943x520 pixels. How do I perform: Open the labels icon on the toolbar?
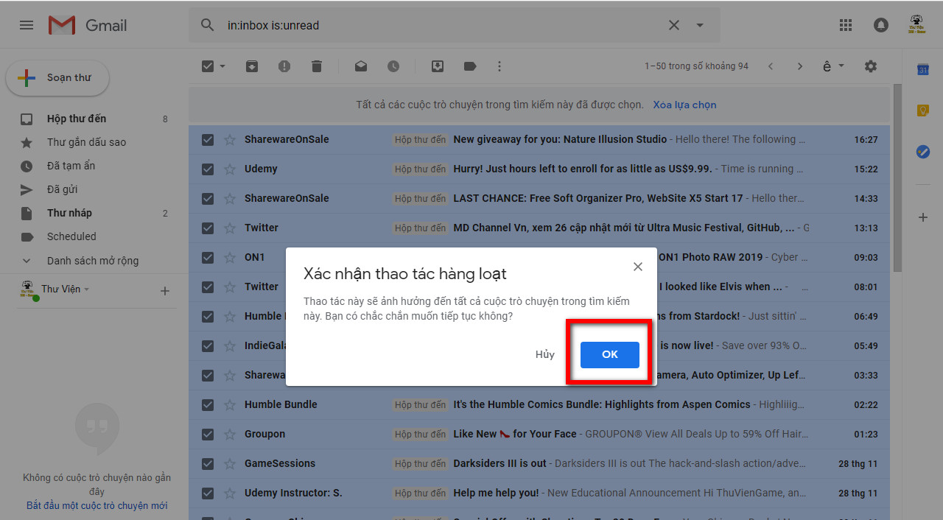(469, 66)
